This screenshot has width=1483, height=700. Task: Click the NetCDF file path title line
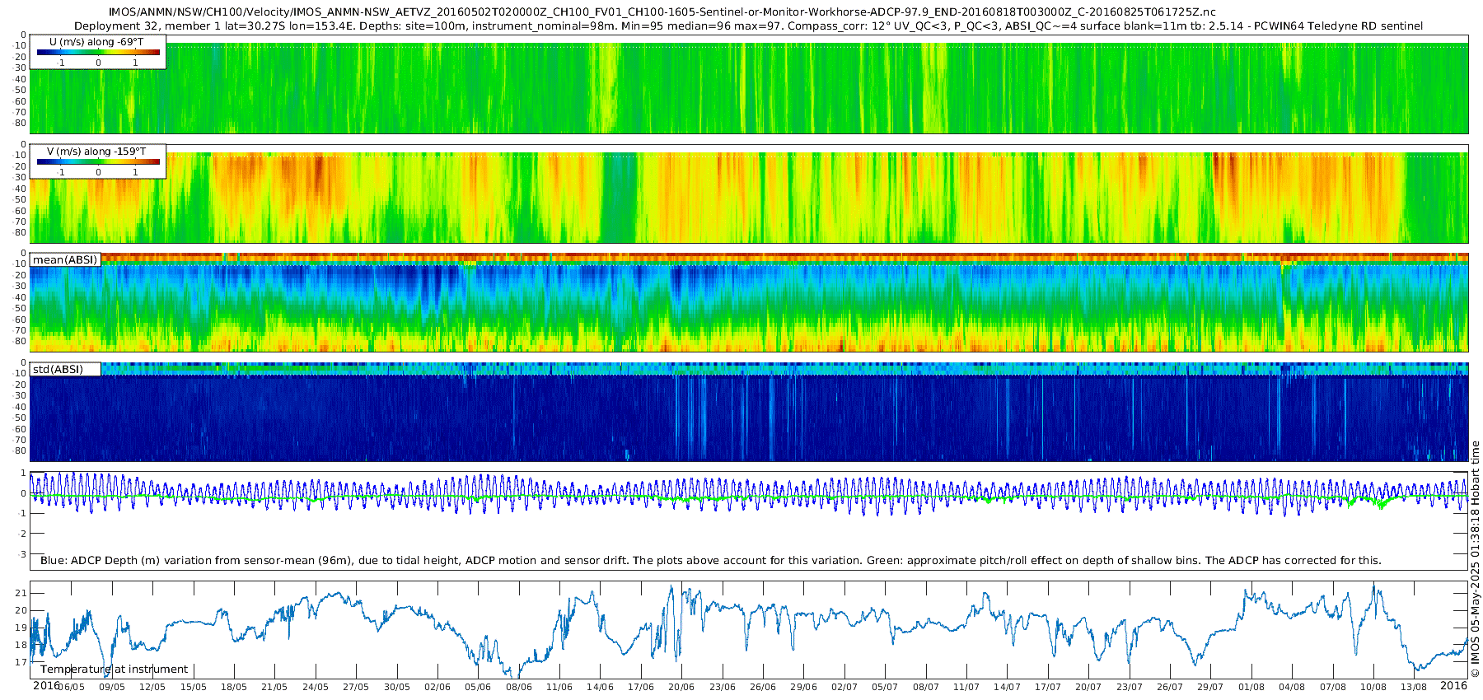tap(662, 12)
